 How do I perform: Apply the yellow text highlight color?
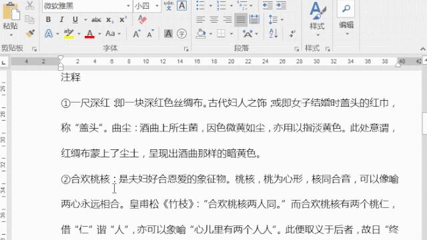click(x=69, y=34)
